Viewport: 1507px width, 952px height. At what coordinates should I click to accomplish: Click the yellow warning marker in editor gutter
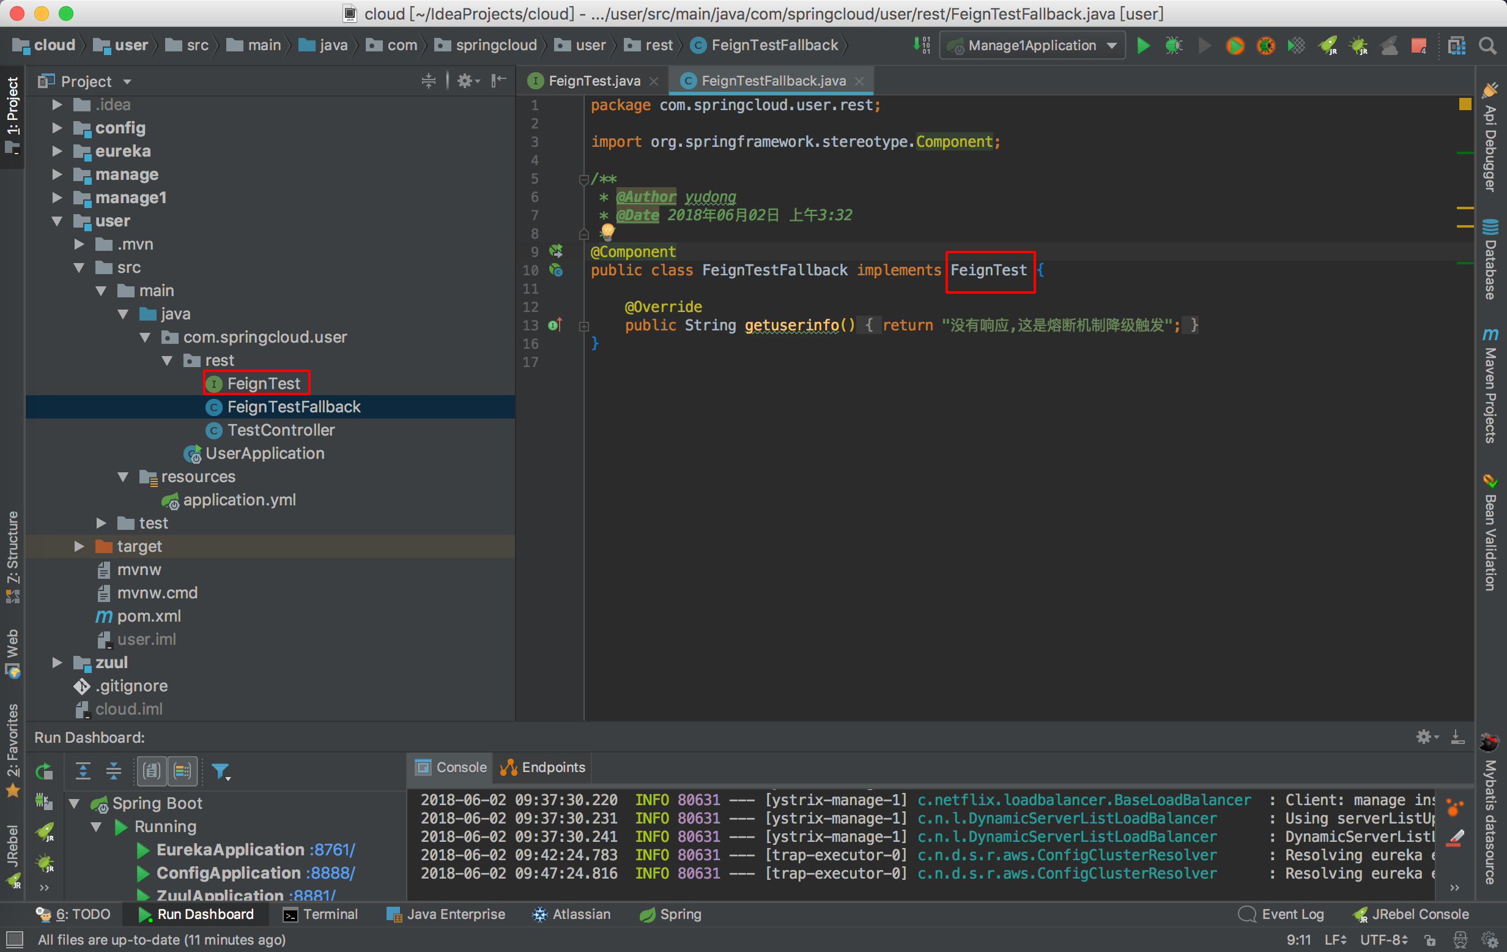coord(1464,104)
